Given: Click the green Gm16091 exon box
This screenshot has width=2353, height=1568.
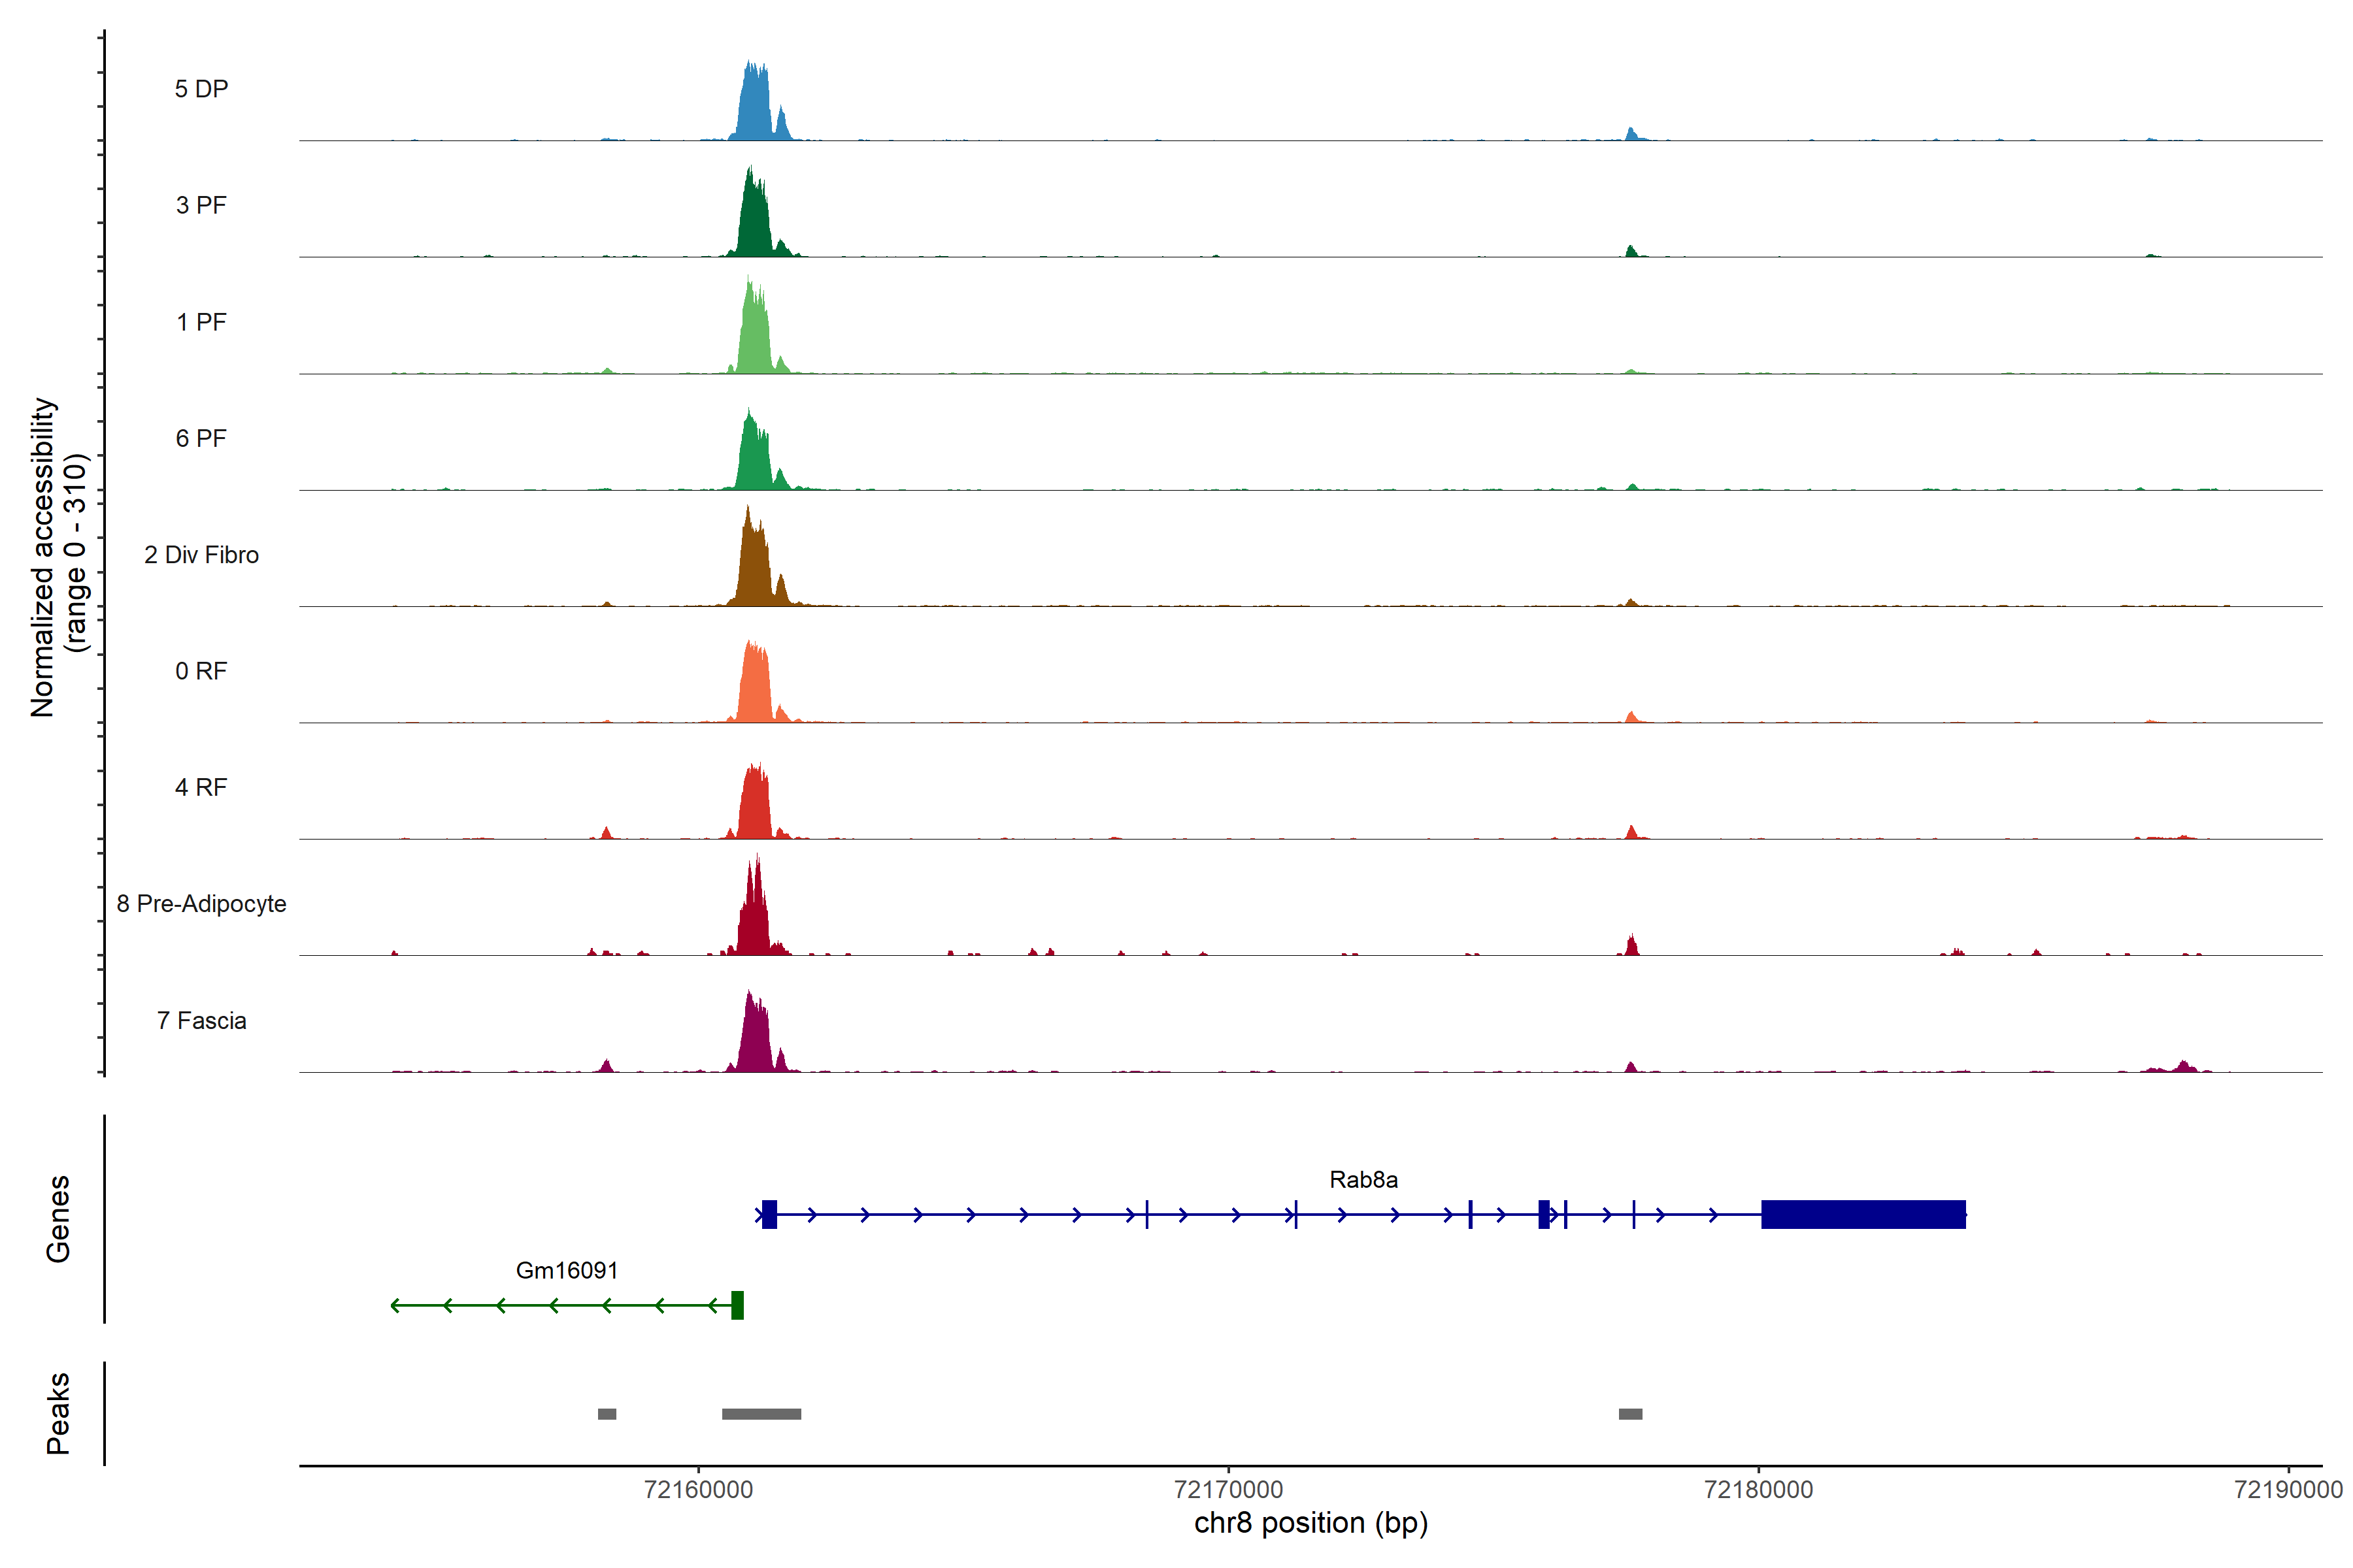Looking at the screenshot, I should click(x=737, y=1305).
